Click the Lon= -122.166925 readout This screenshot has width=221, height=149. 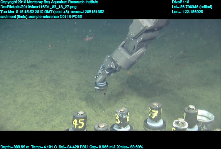(188, 12)
